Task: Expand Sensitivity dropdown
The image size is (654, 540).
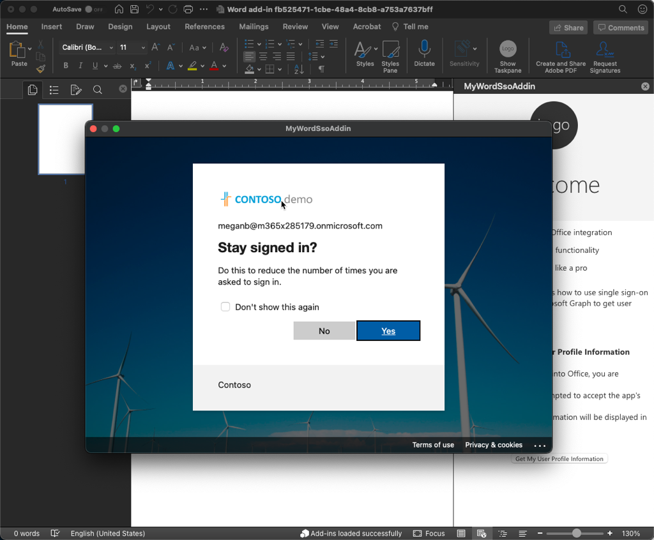Action: (x=475, y=49)
